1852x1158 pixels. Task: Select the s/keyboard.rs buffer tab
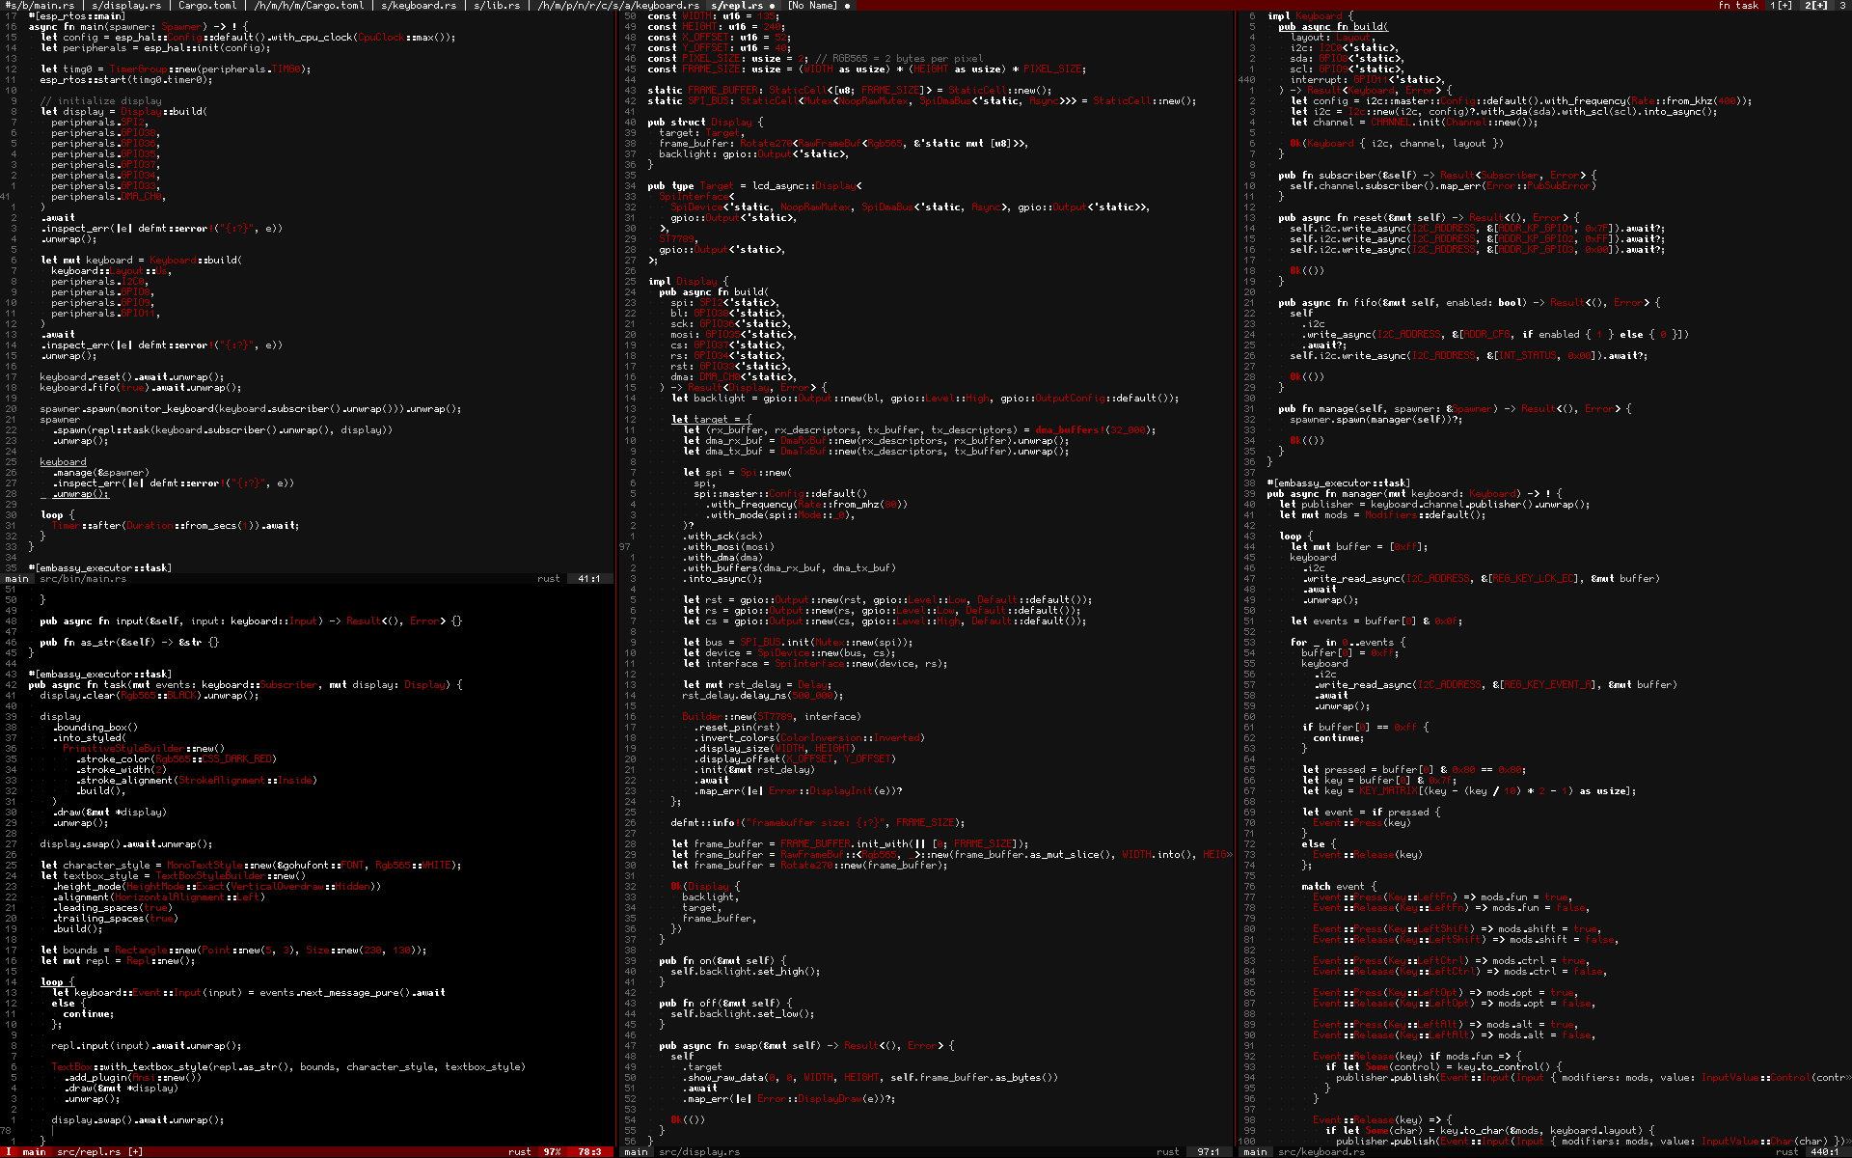point(419,5)
